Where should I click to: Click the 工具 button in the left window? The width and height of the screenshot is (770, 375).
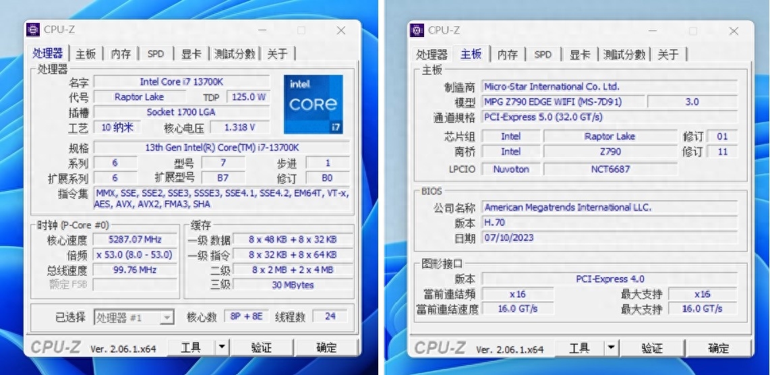tap(191, 347)
